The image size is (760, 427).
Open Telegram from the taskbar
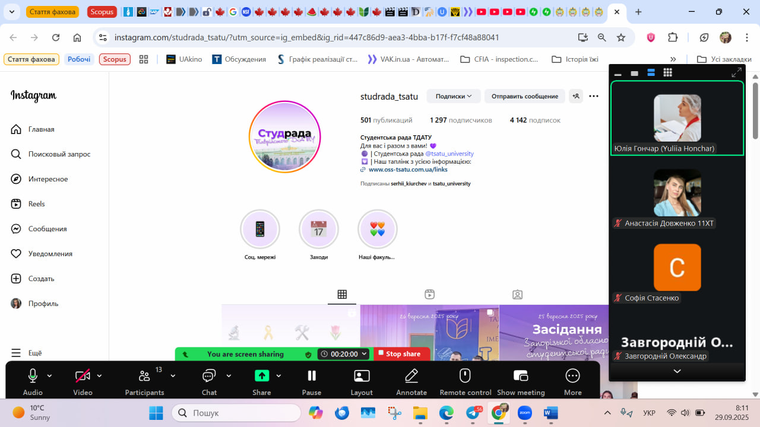click(473, 413)
